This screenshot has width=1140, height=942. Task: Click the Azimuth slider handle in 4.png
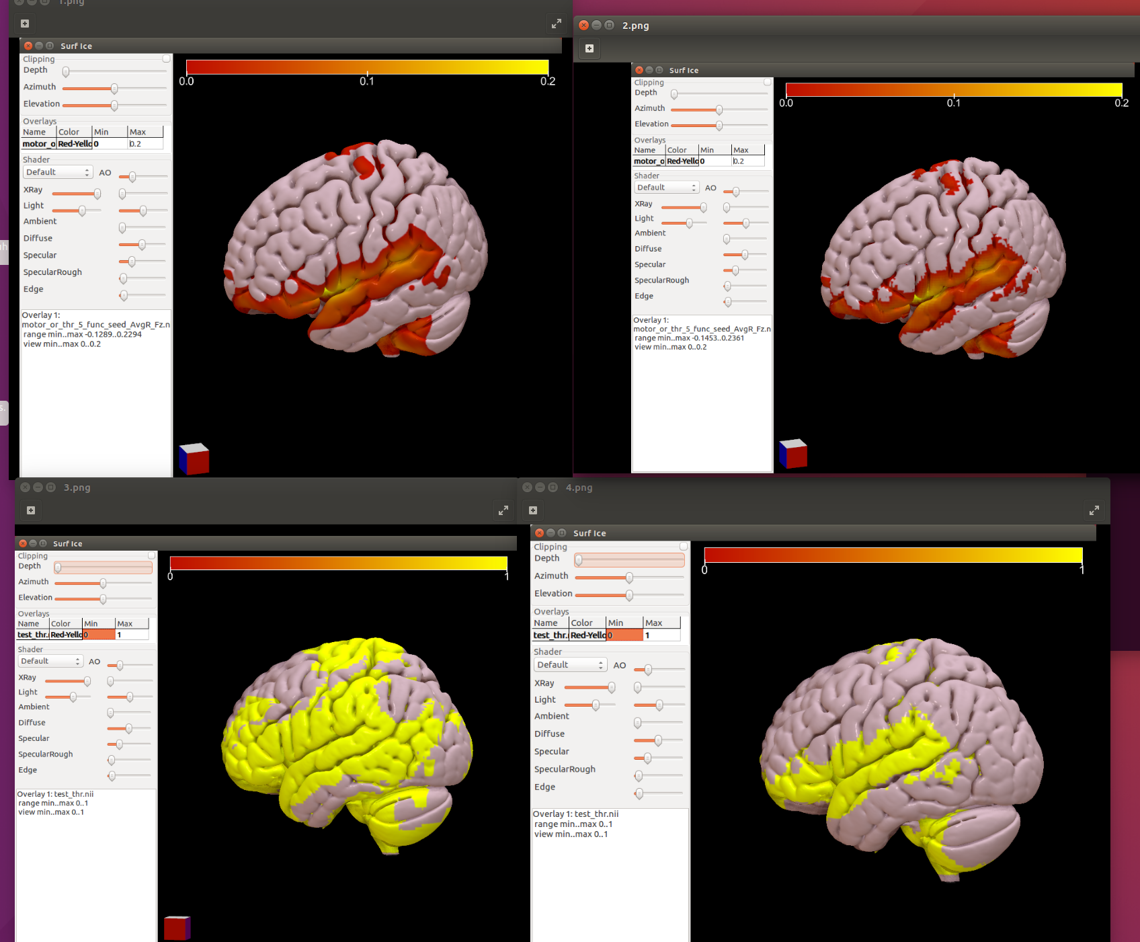point(629,578)
